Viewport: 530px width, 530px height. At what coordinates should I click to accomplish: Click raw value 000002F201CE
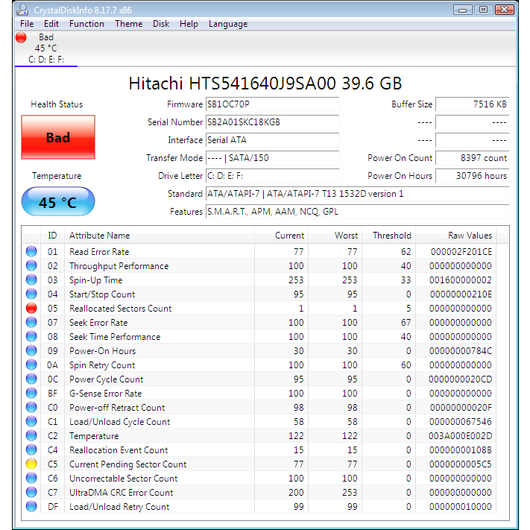[461, 251]
